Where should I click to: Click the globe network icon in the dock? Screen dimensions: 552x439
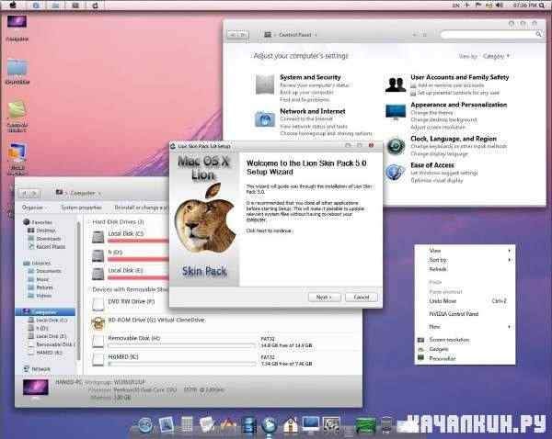[x=144, y=425]
